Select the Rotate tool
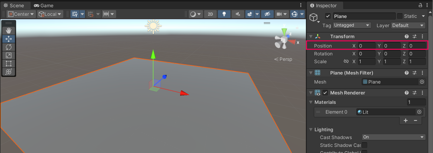 click(9, 47)
